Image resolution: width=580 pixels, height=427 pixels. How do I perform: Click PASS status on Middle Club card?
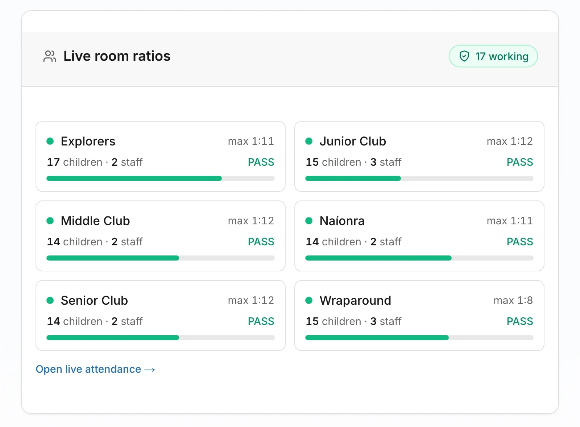pos(261,242)
